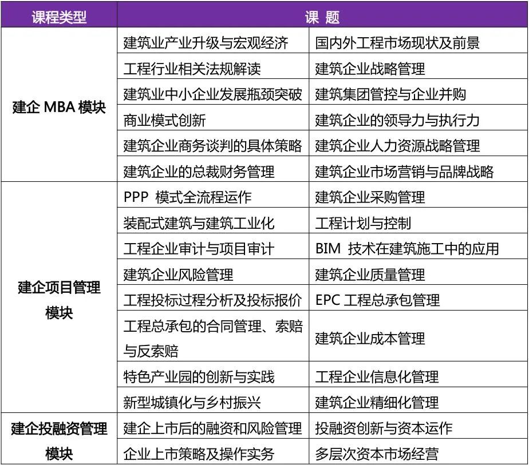529x465 pixels.
Task: Click 建筑企业战略管理 cell
Action: [x=419, y=66]
